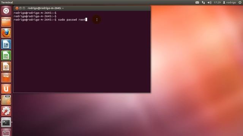This screenshot has width=243, height=136.
Task: Close the terminal window
Action: tap(17, 8)
